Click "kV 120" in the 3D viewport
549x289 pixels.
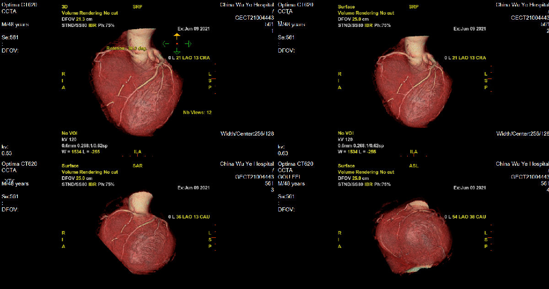click(69, 139)
